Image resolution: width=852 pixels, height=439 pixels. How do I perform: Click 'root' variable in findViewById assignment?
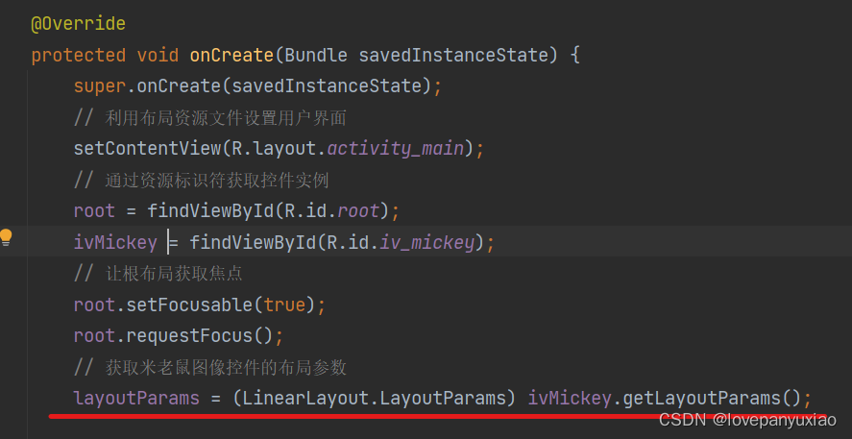pos(94,211)
